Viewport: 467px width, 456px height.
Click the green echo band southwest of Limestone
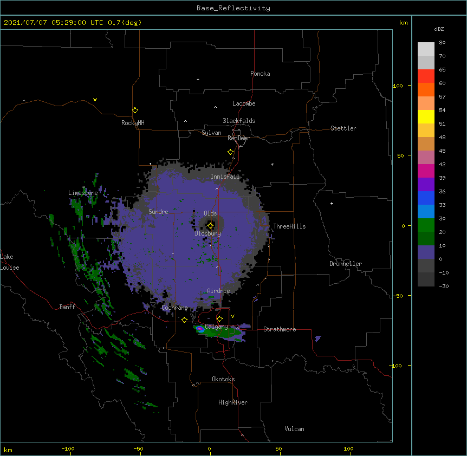[77, 207]
